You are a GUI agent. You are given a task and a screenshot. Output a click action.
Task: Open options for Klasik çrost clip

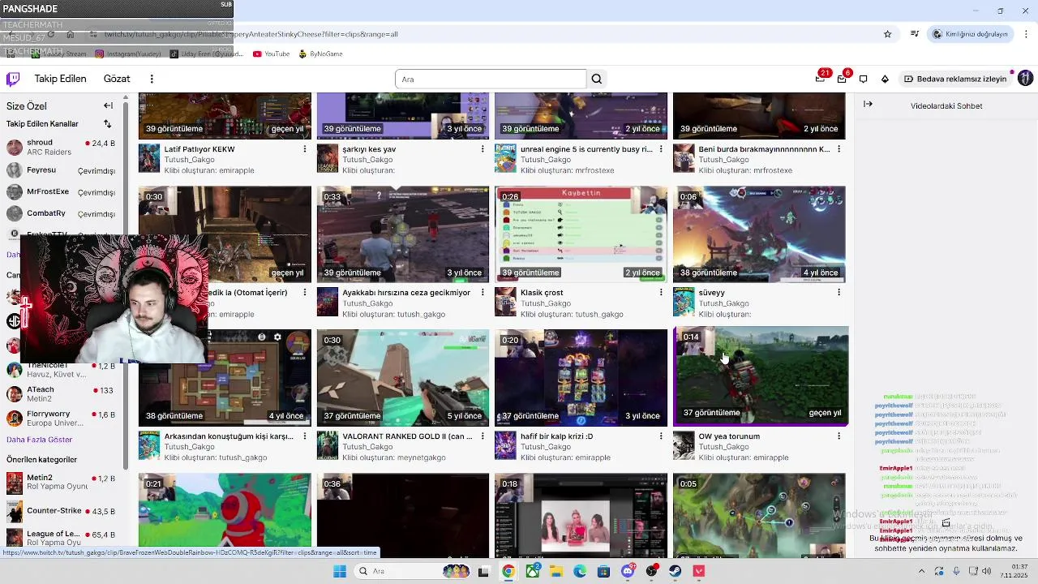(x=661, y=292)
